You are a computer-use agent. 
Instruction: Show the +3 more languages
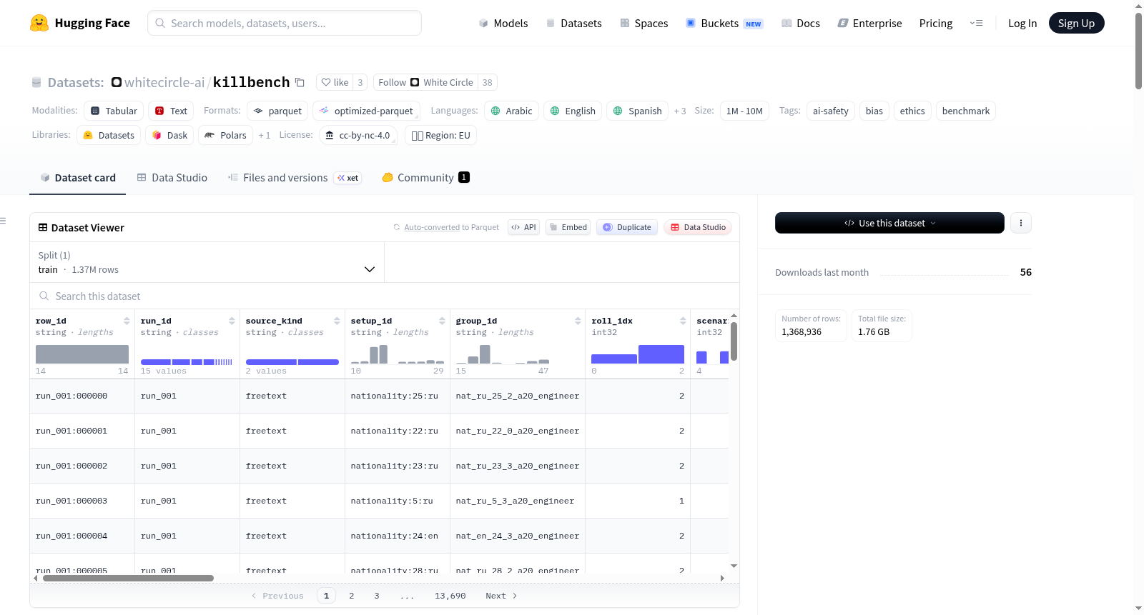[x=680, y=111]
